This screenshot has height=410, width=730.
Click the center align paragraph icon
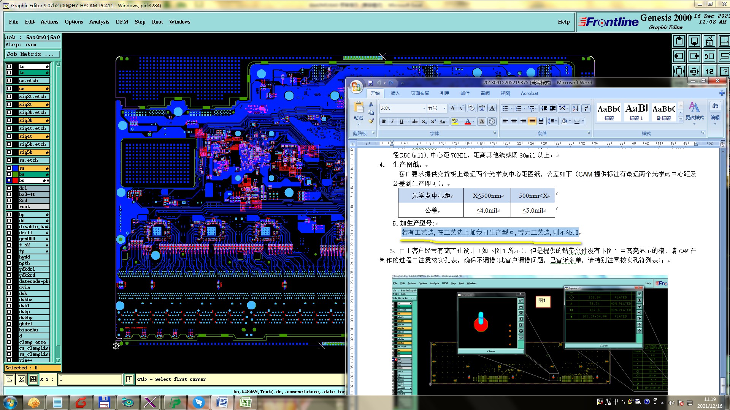[514, 121]
